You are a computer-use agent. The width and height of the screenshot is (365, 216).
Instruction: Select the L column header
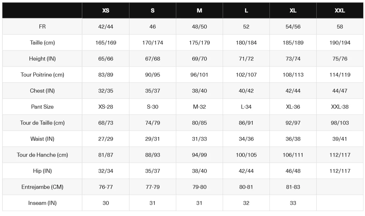click(246, 10)
